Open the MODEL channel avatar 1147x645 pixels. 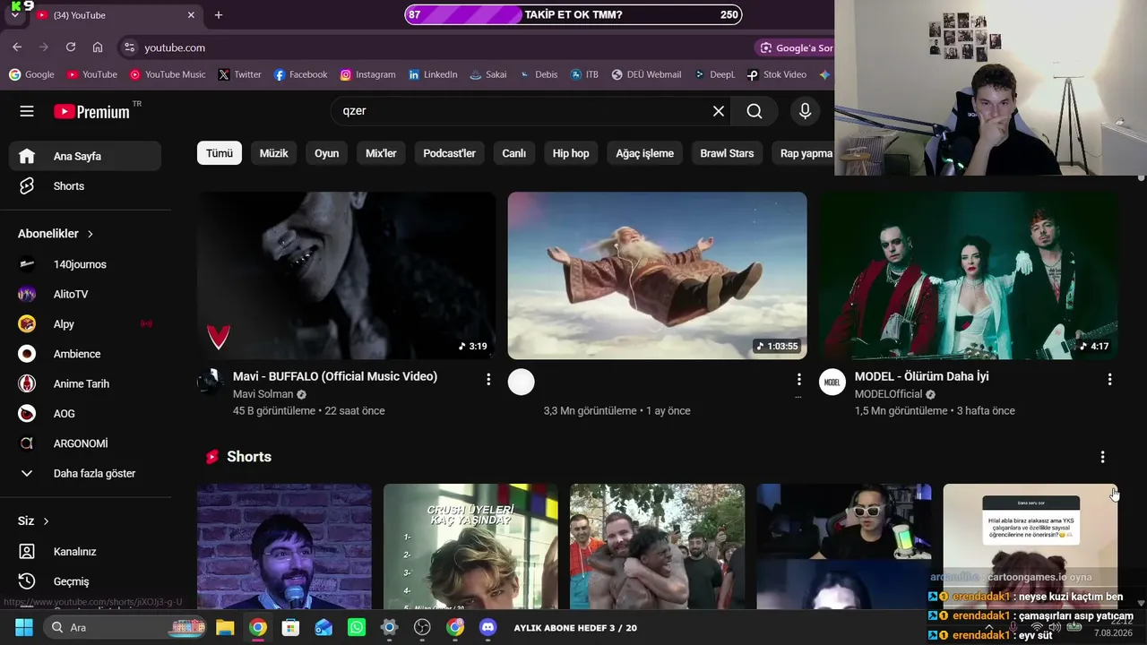click(832, 383)
